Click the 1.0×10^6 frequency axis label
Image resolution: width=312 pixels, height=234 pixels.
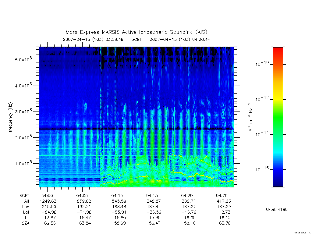23,163
